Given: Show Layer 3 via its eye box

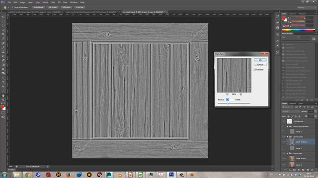Looking at the screenshot, I should [x=284, y=148].
